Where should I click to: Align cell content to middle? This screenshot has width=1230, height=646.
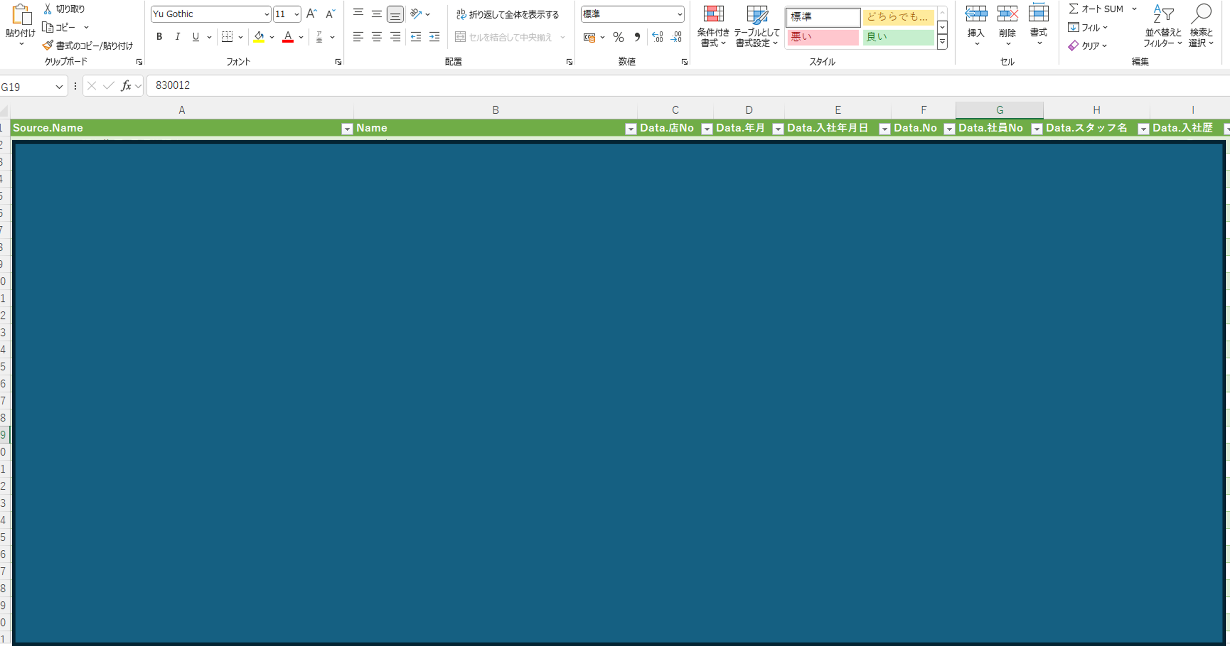click(x=376, y=14)
